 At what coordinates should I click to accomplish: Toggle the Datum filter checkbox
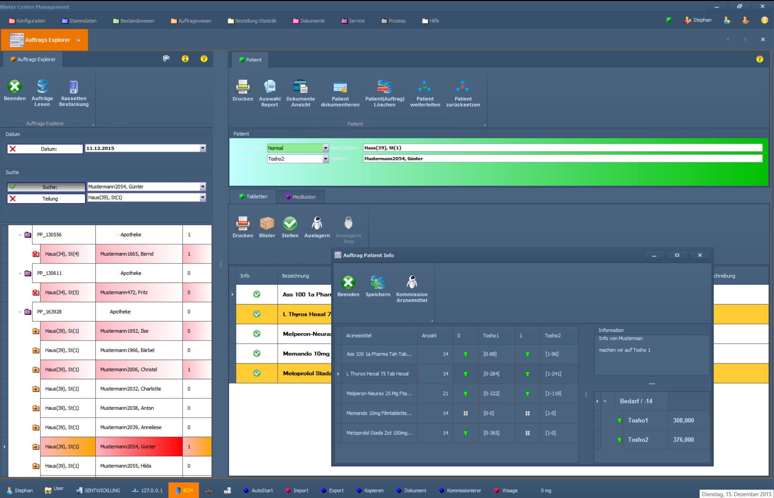pyautogui.click(x=13, y=149)
